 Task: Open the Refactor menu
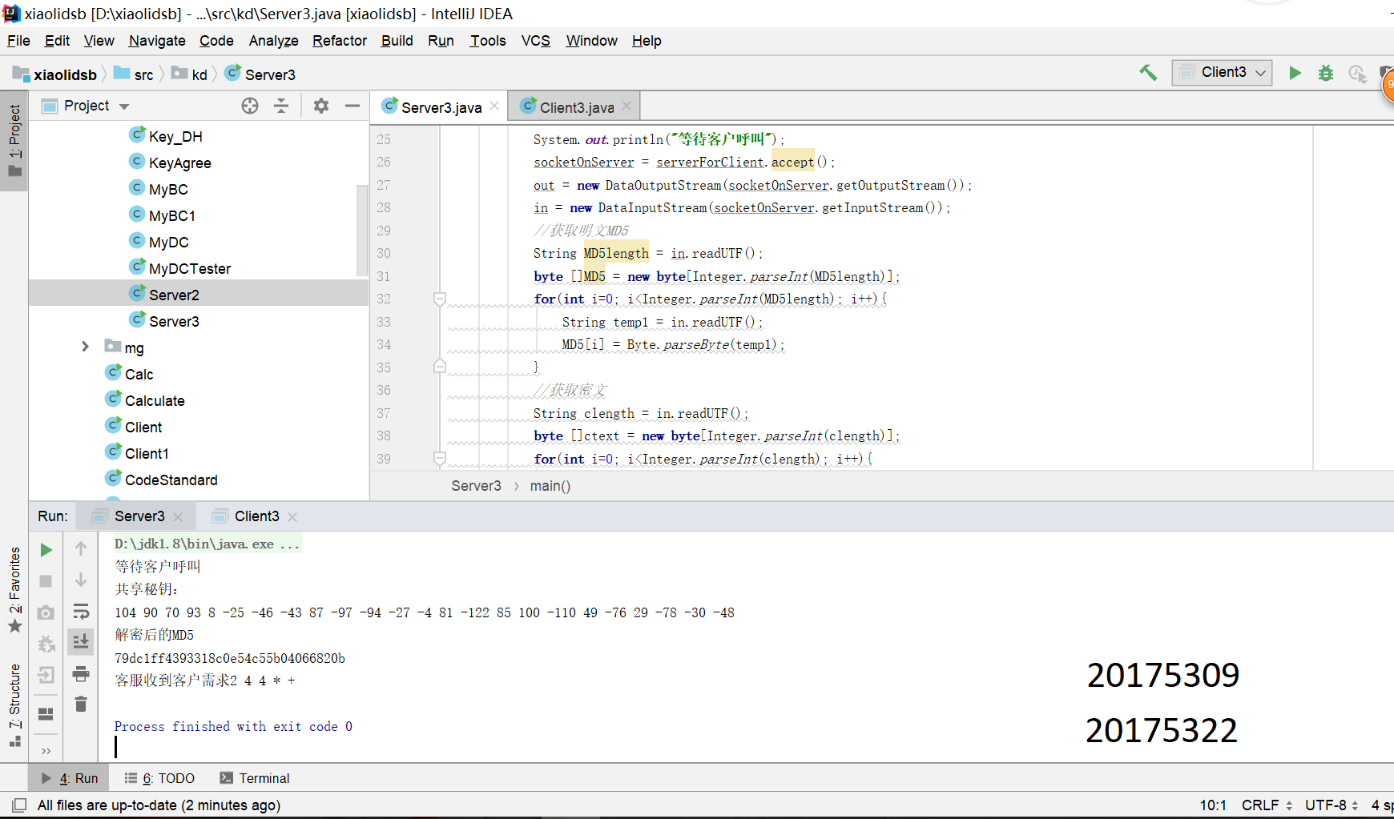click(340, 41)
